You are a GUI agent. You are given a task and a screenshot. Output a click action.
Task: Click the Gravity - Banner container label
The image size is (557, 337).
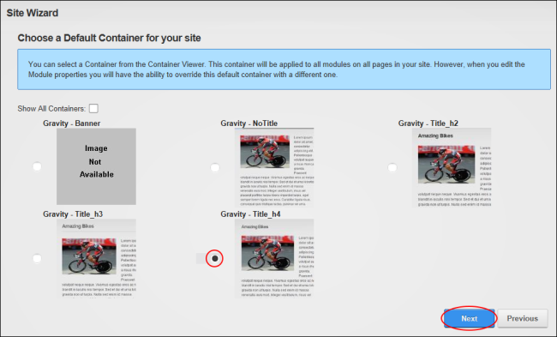pyautogui.click(x=72, y=123)
